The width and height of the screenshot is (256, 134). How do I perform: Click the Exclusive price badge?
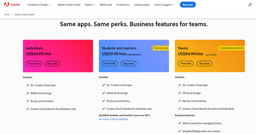pyautogui.click(x=160, y=48)
